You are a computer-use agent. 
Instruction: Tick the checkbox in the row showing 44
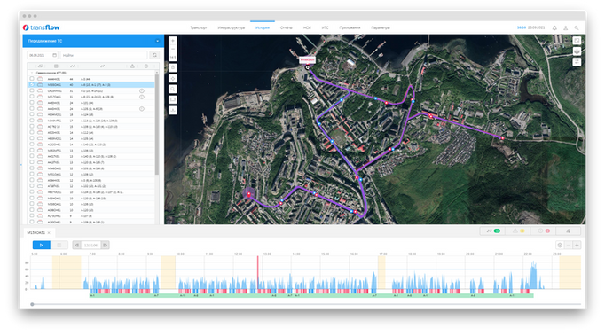click(32, 79)
